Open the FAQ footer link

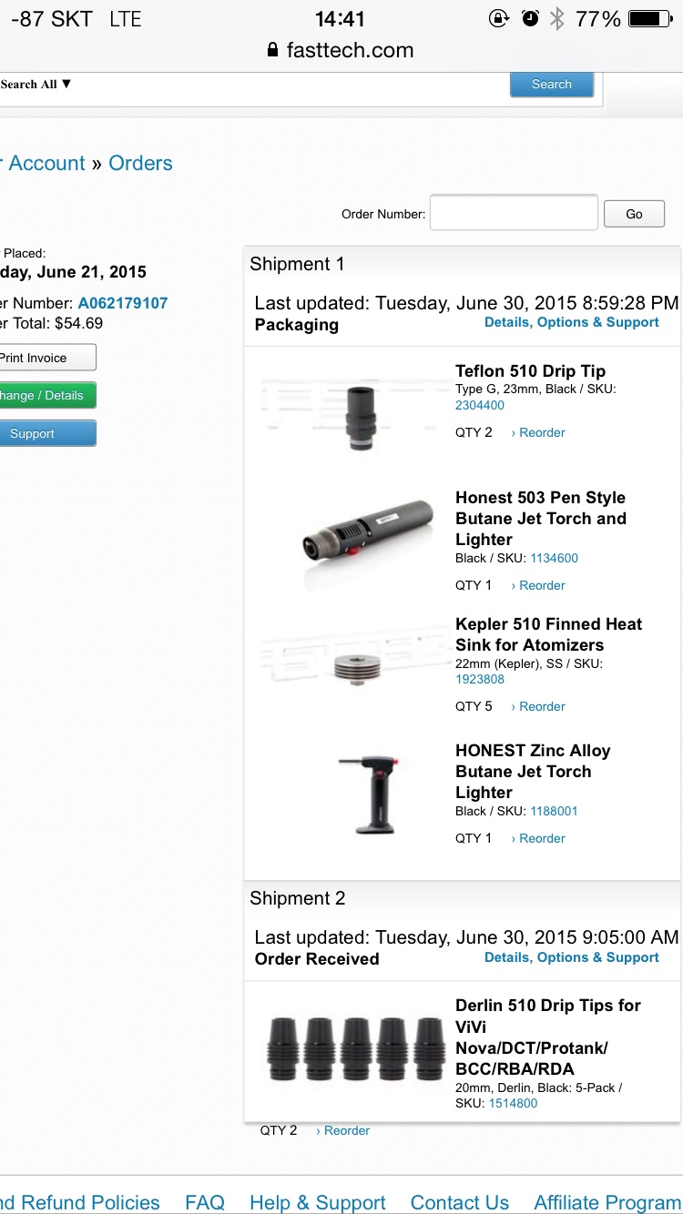click(x=205, y=1202)
